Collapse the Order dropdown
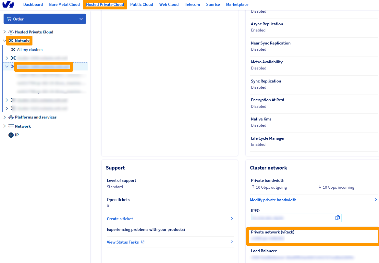The width and height of the screenshot is (379, 263). coord(81,19)
